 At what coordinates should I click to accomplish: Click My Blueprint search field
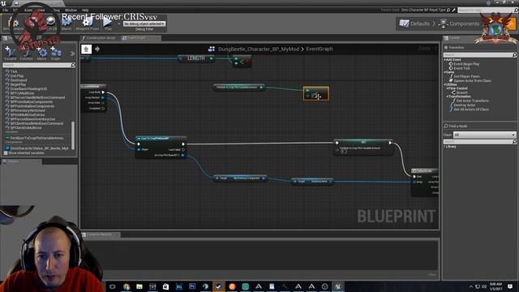tap(37, 65)
